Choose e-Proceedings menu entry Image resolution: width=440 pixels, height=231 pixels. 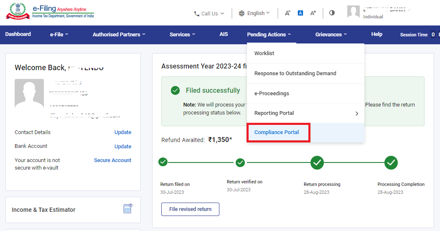pyautogui.click(x=272, y=94)
